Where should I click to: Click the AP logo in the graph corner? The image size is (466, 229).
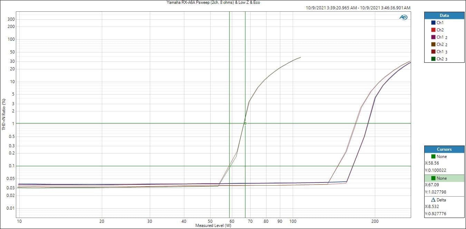(x=403, y=17)
